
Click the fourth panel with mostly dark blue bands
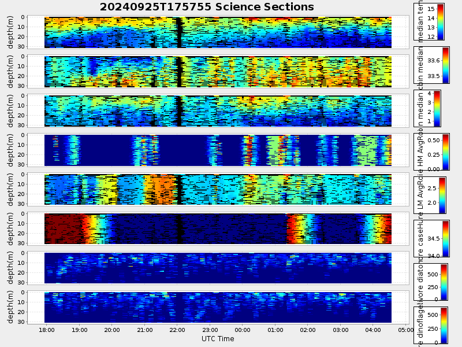tap(218, 150)
